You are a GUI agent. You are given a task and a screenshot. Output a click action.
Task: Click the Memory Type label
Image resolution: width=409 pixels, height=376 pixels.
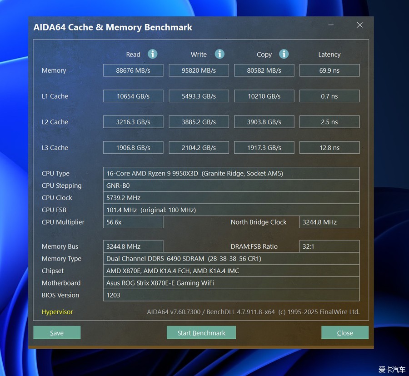[x=61, y=259]
